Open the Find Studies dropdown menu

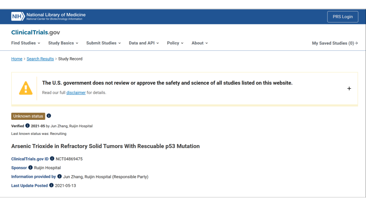click(26, 43)
